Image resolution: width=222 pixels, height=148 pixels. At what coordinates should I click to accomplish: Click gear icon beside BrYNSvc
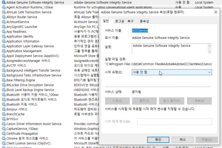(4, 119)
